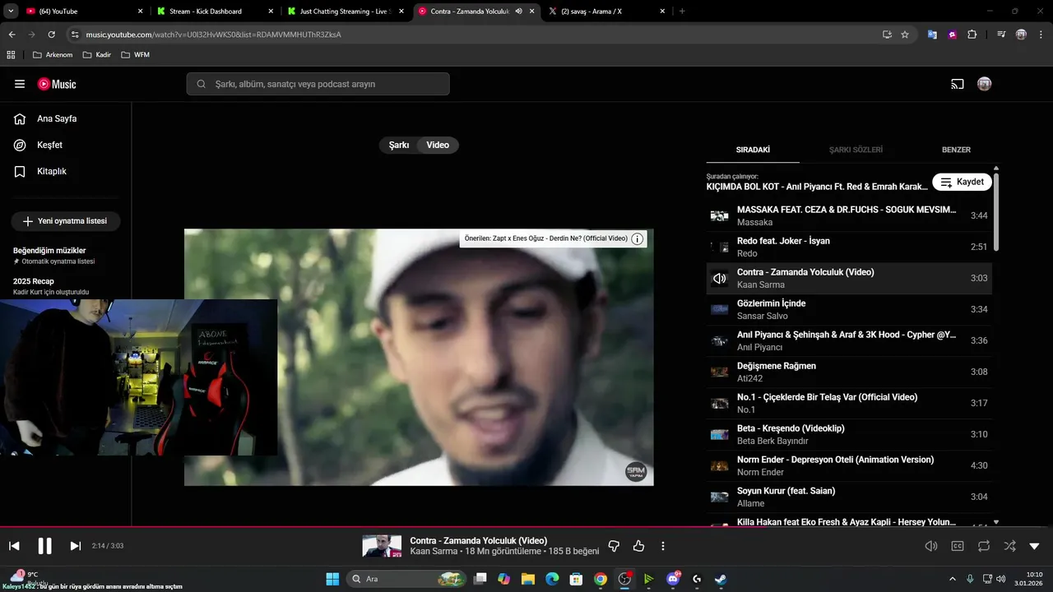
Task: Play Redo feat. Joker - İsyan
Action: click(x=849, y=247)
